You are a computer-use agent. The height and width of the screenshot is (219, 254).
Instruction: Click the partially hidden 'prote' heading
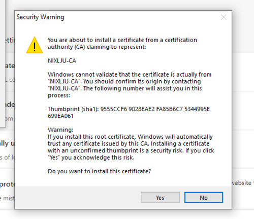[x=7, y=184]
